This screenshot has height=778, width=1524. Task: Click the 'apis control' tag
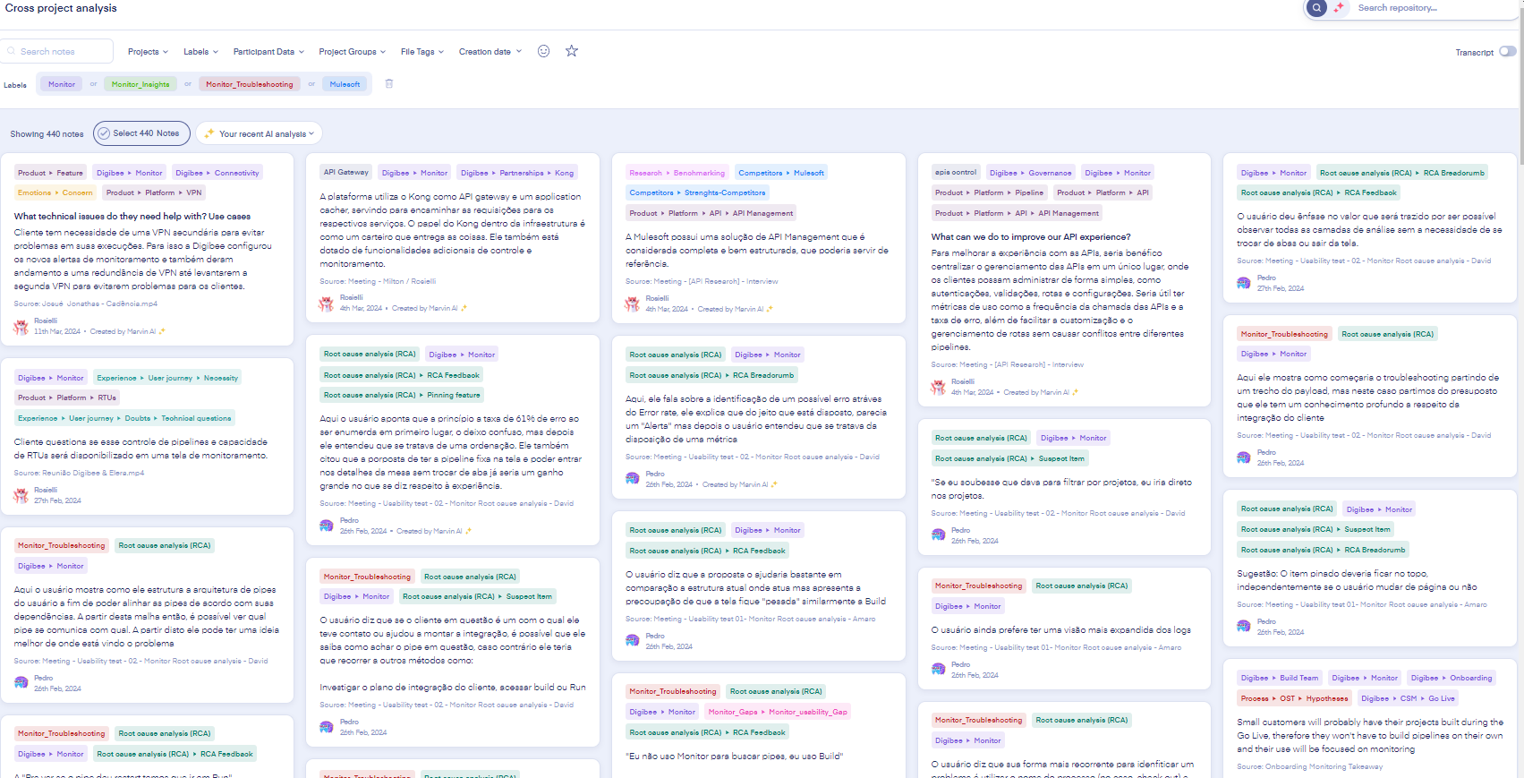click(956, 172)
